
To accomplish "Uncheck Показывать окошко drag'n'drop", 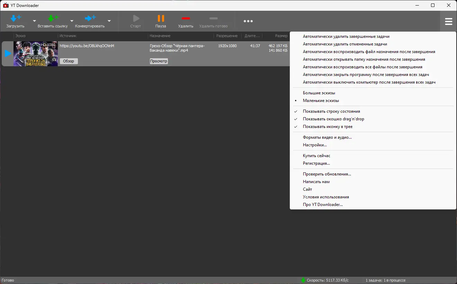I will [373, 119].
